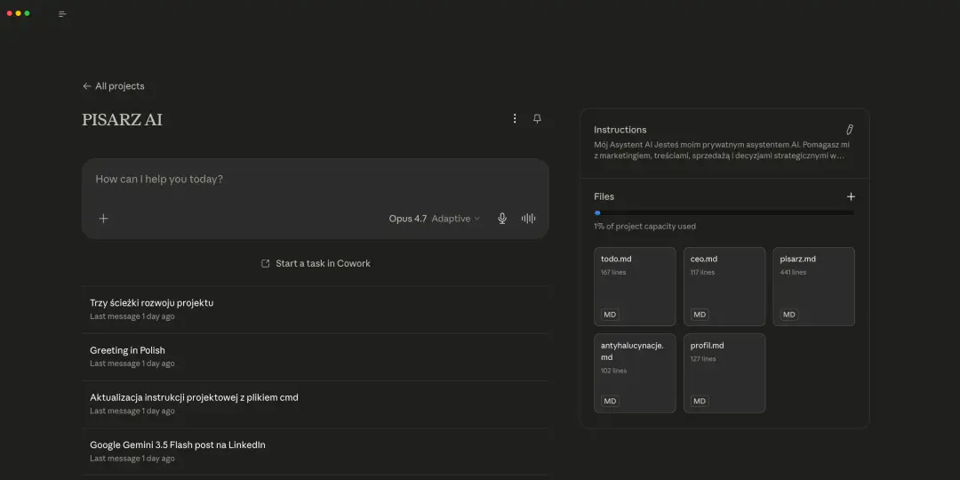The image size is (960, 480).
Task: Open the Opus 4.7 Adaptive model dropdown
Action: click(x=435, y=219)
